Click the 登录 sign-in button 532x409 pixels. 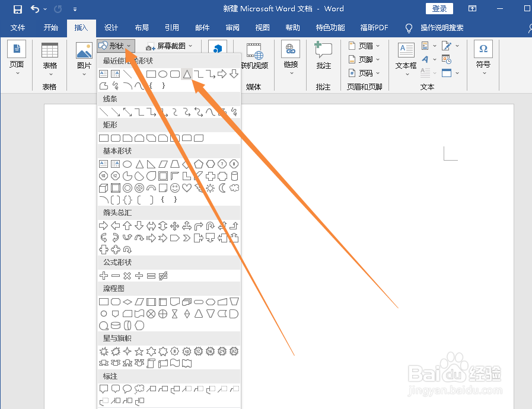(439, 9)
